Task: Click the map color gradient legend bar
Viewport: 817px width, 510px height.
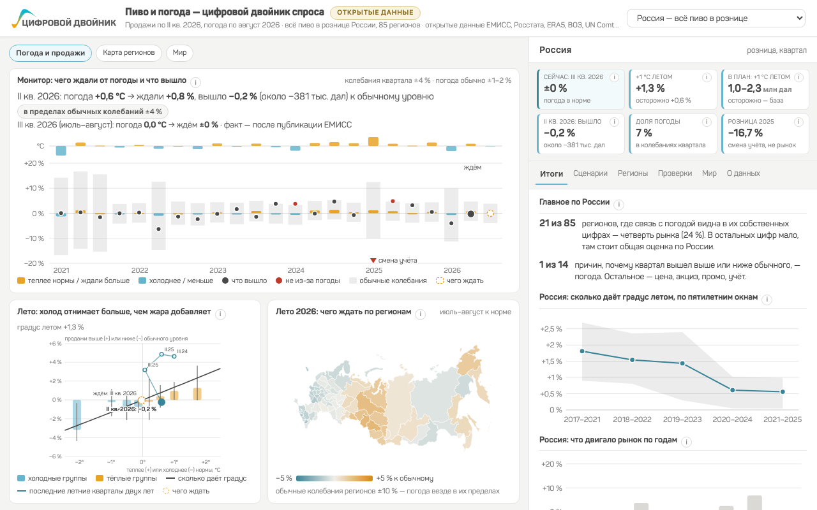Action: click(334, 478)
